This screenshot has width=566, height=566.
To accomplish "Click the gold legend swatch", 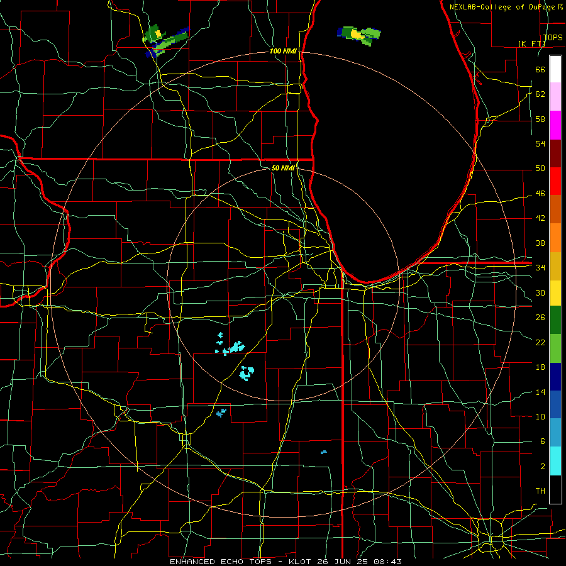I will 555,266.
